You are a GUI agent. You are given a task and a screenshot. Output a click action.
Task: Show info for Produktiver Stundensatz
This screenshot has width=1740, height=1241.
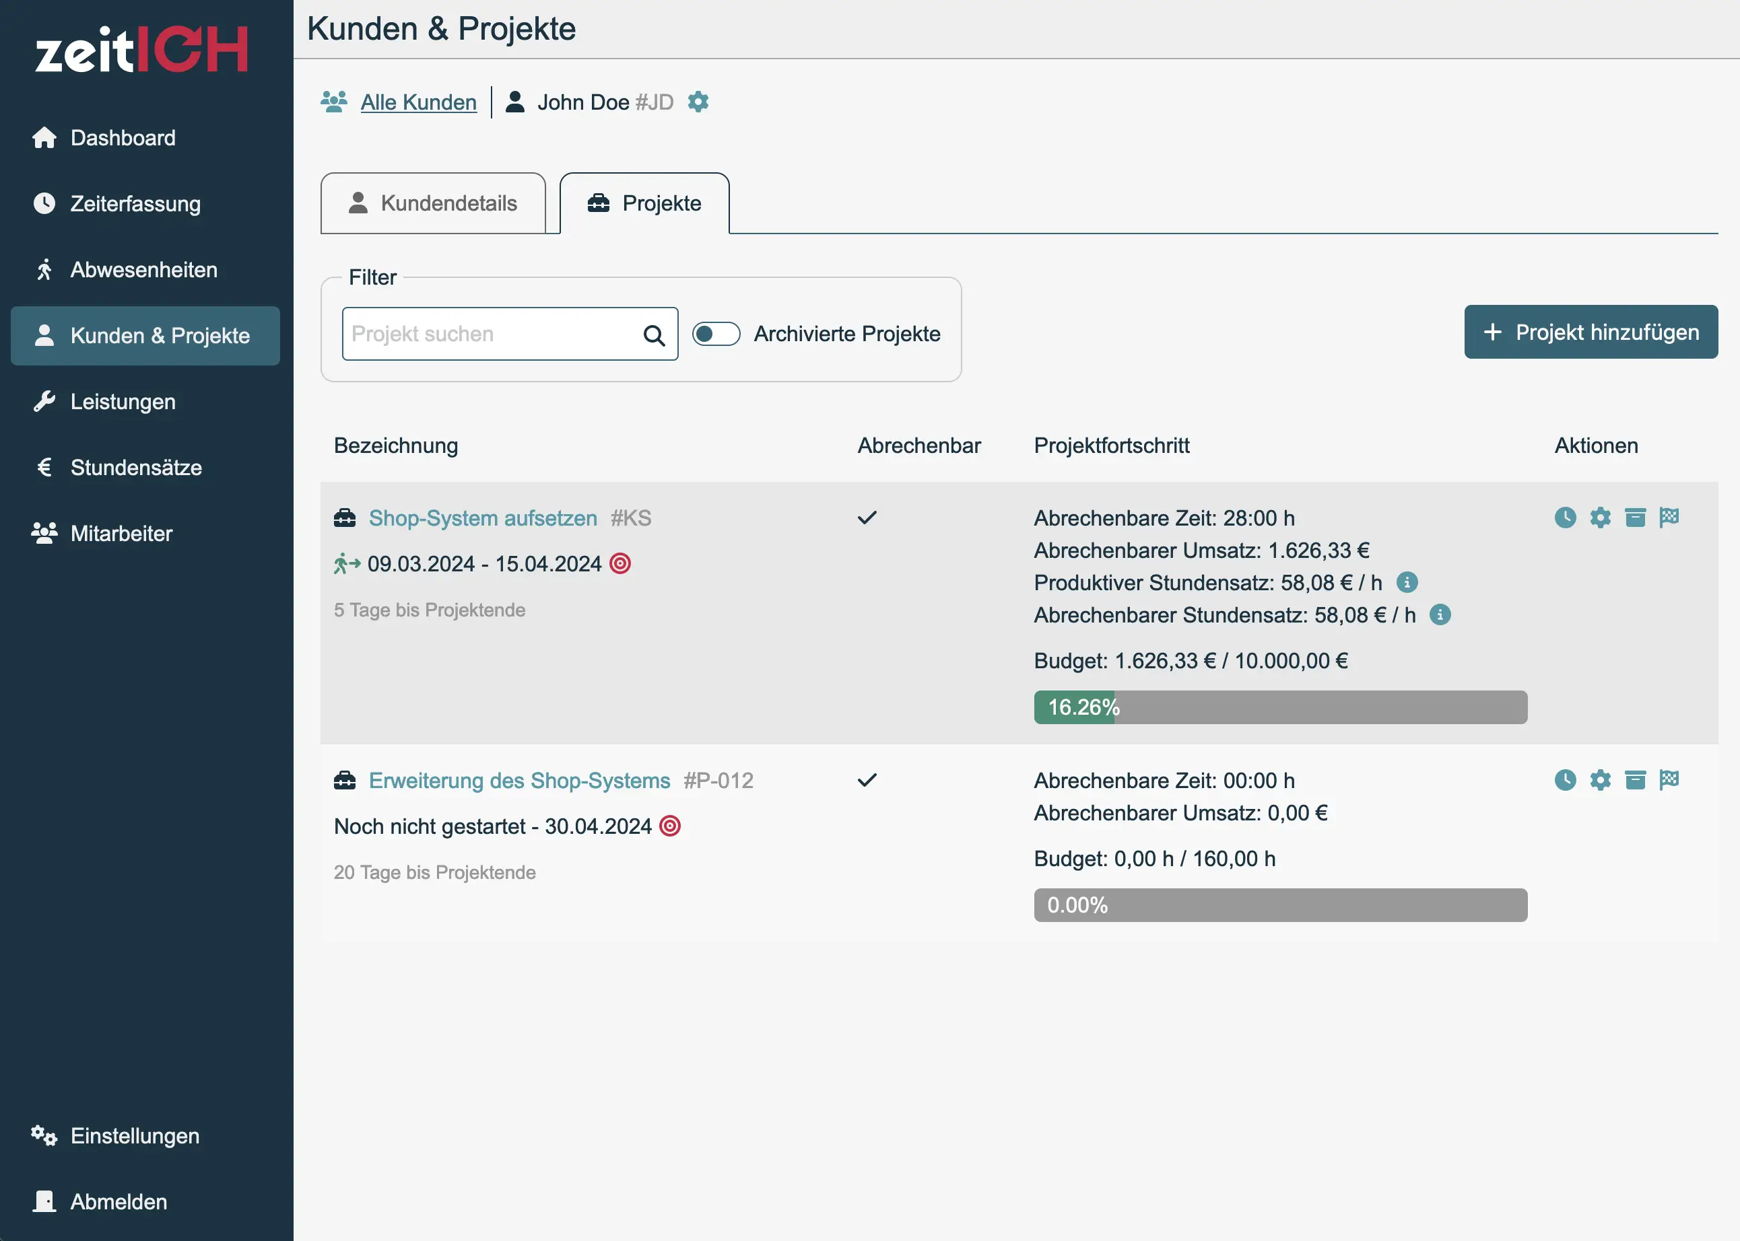click(1407, 582)
